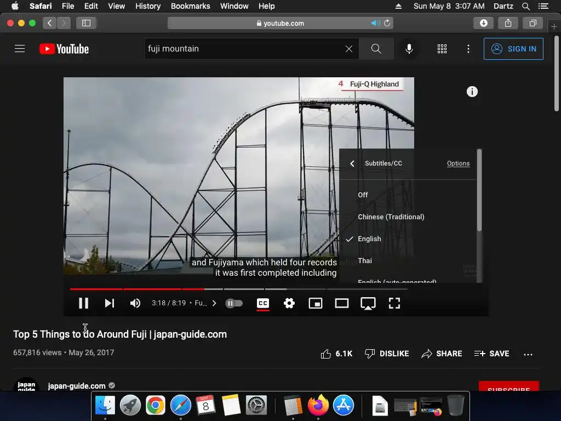The height and width of the screenshot is (421, 561).
Task: Open Safari's share sheet
Action: point(508,23)
